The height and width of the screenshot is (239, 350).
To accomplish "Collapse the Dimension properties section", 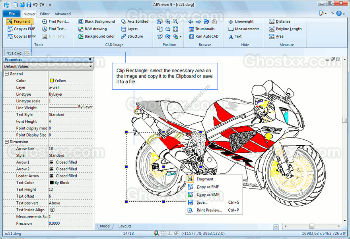I will pyautogui.click(x=7, y=142).
